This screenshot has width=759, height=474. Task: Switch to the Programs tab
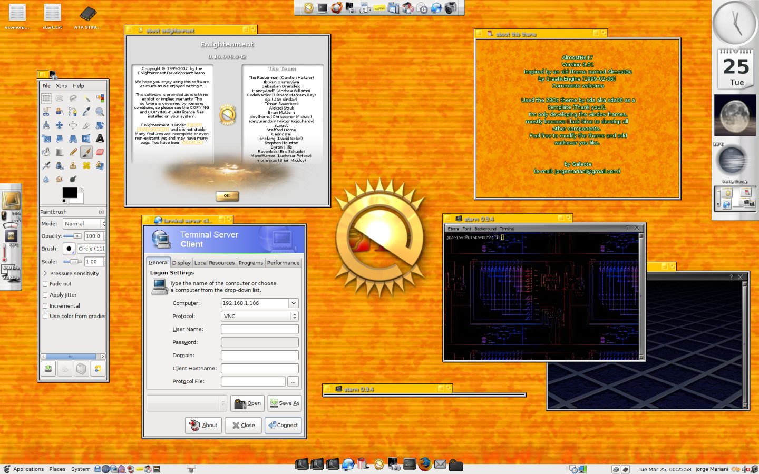tap(251, 263)
